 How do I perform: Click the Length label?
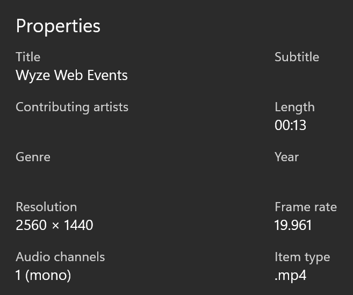(x=294, y=107)
